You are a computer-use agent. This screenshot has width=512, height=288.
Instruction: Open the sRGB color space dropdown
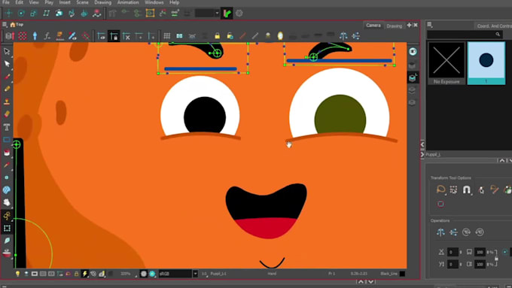195,274
